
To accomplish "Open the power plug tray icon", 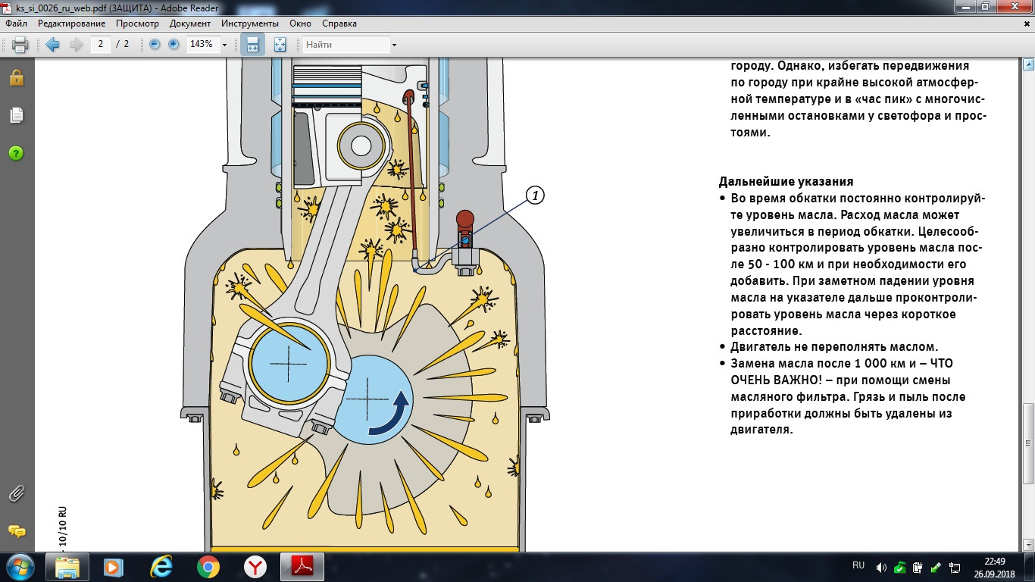I will [x=918, y=567].
